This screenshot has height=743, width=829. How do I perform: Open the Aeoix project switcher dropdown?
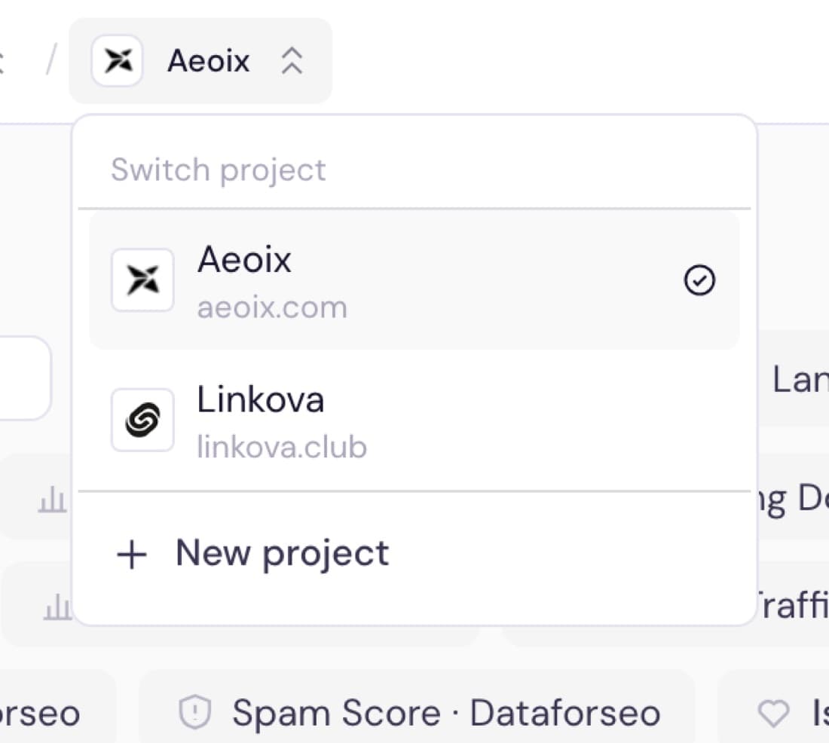(x=200, y=61)
